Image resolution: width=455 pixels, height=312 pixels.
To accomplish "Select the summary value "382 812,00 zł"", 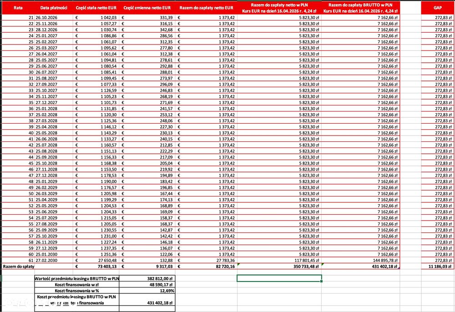I will click(147, 278).
